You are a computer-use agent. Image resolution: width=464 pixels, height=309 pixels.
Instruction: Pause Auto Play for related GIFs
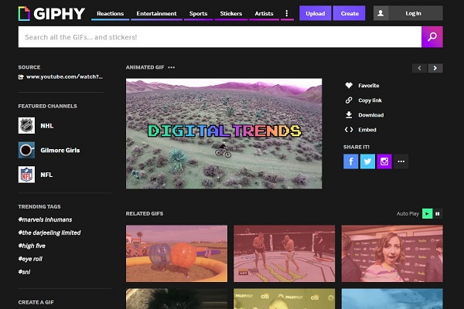tap(438, 213)
